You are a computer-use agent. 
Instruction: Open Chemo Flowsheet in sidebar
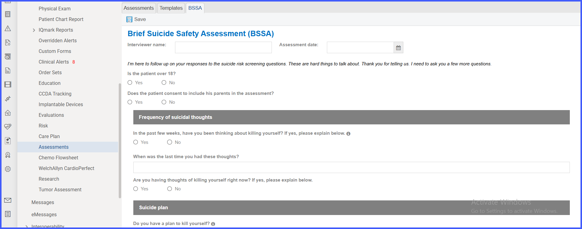58,158
